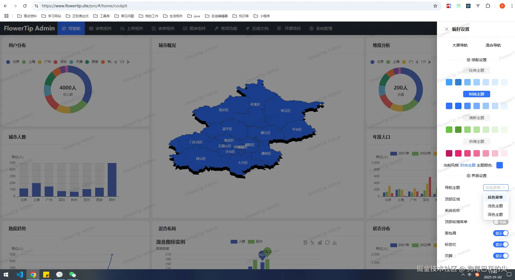
Task: Open the 系统管理 menu
Action: coord(321,28)
